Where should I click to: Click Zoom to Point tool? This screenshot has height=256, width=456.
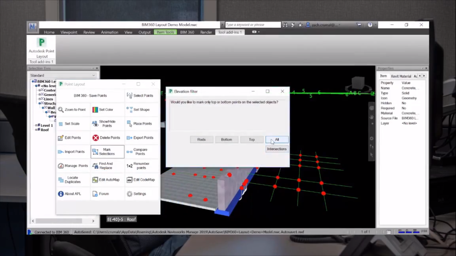[x=73, y=110]
